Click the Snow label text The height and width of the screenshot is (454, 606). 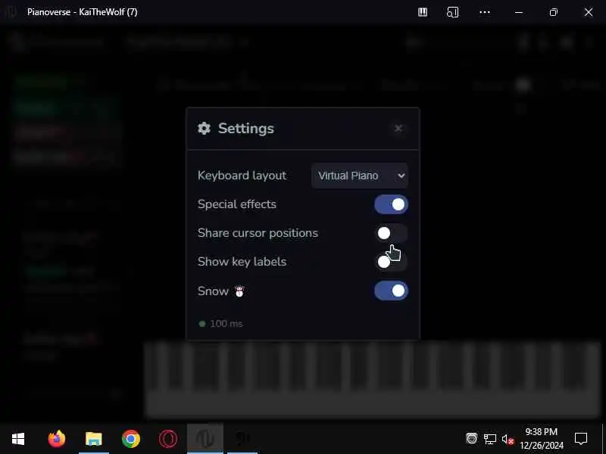tap(213, 291)
